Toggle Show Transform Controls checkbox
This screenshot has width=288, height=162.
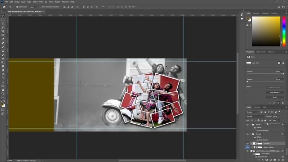pos(40,7)
